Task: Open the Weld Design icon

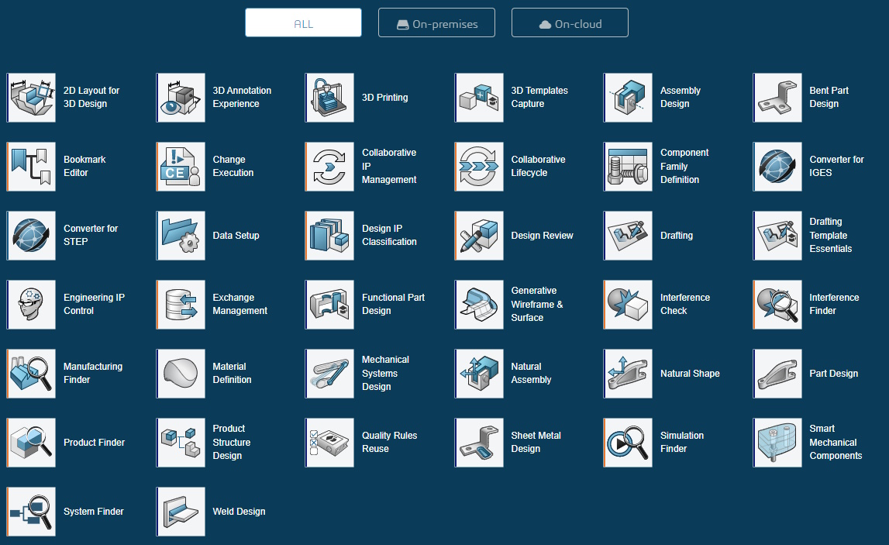Action: pyautogui.click(x=181, y=512)
